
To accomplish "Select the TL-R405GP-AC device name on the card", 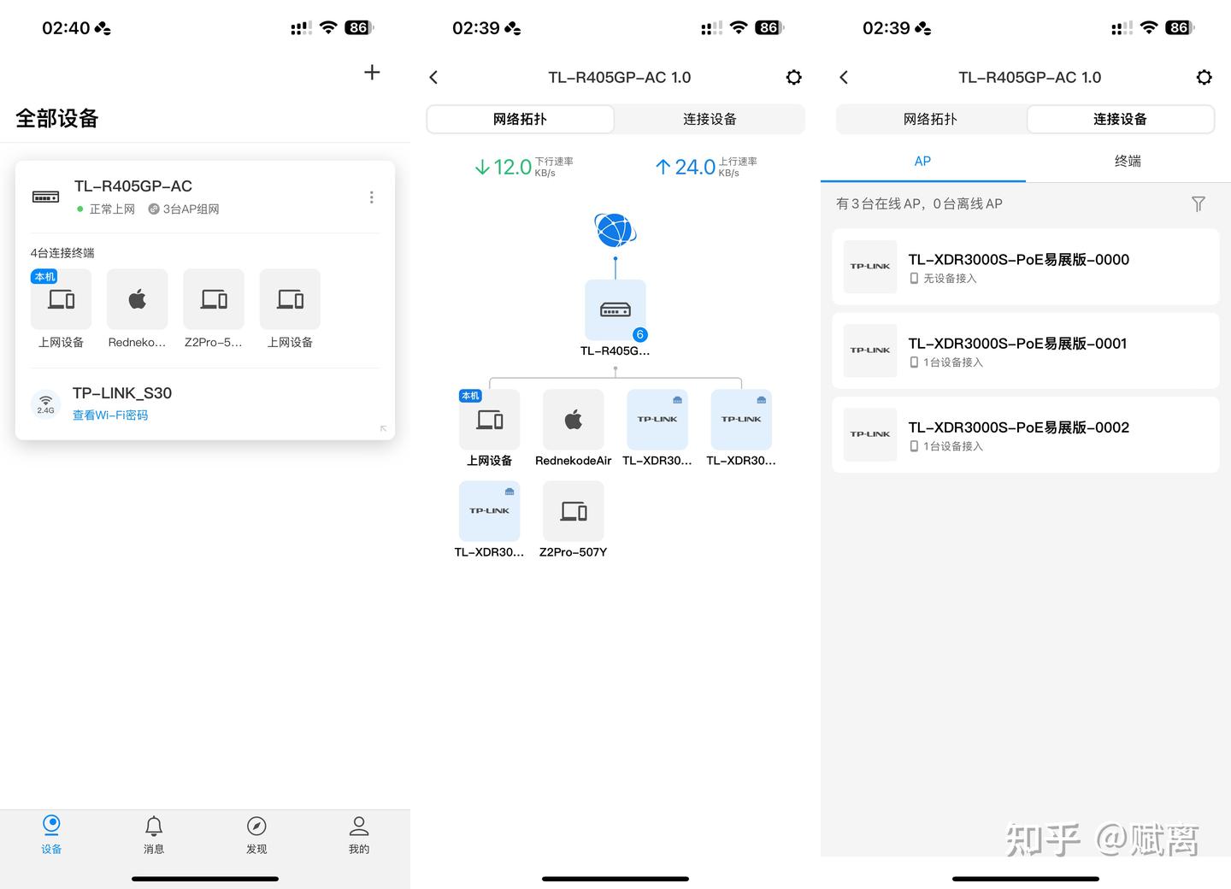I will click(x=133, y=186).
